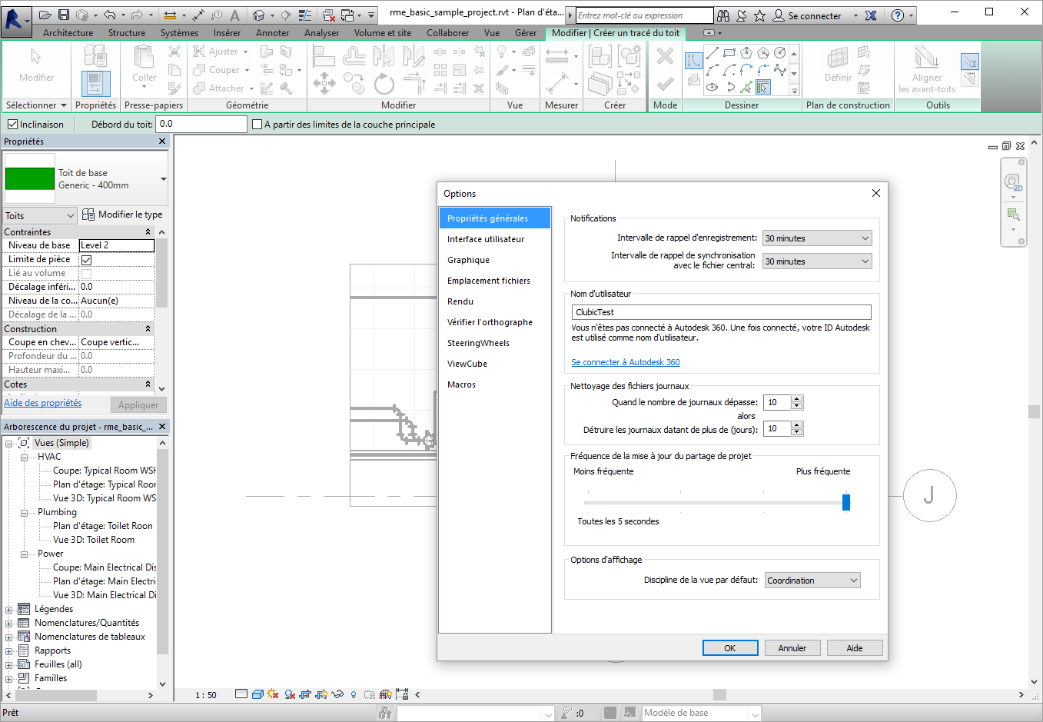Open the Annoter ribbon tab
This screenshot has width=1043, height=722.
(272, 33)
